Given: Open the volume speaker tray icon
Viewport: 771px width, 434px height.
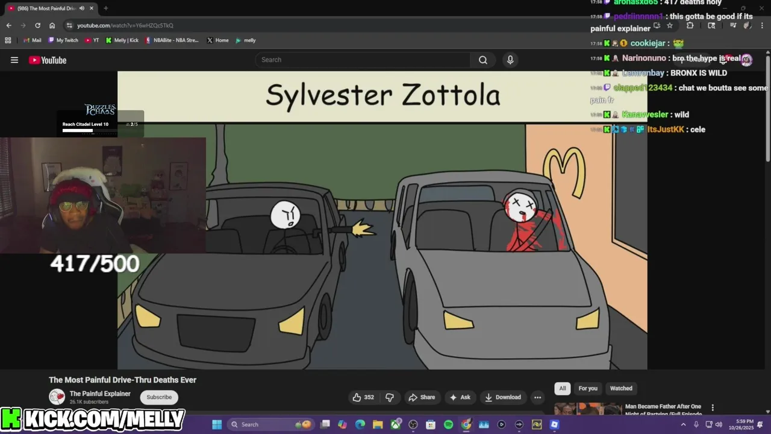Looking at the screenshot, I should coord(719,424).
